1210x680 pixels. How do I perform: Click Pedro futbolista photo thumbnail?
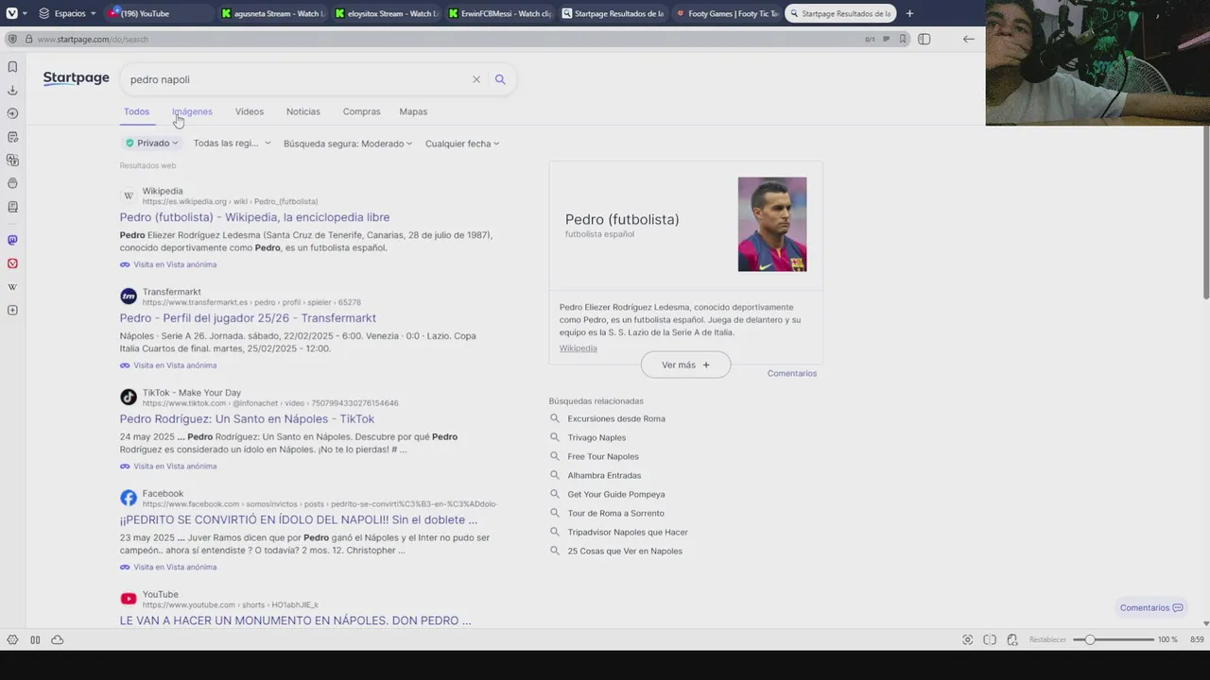pos(772,224)
